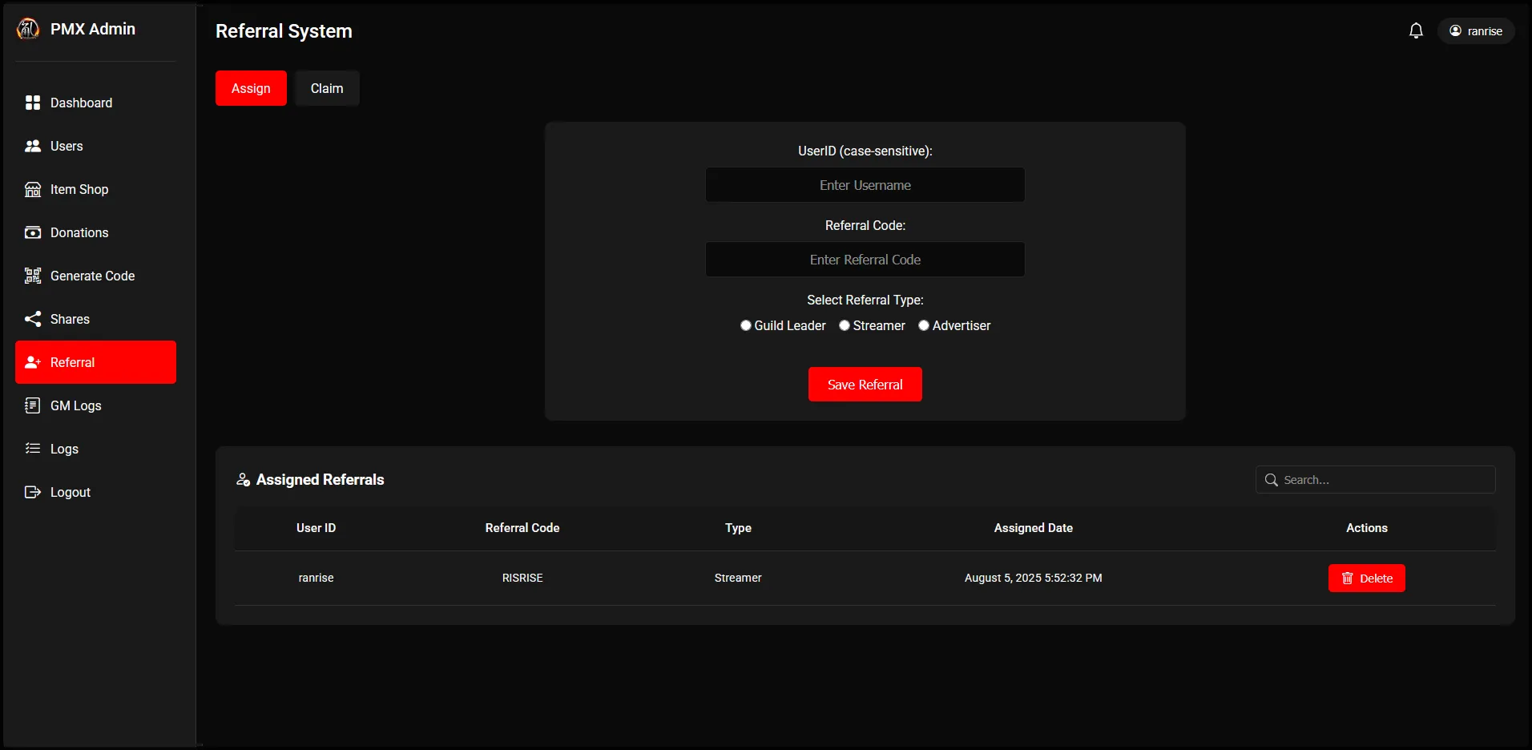
Task: Select the Generate Code QR icon
Action: pyautogui.click(x=33, y=276)
